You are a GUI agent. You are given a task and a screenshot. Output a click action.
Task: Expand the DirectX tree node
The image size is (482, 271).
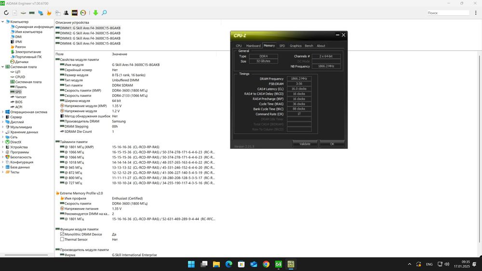click(3, 142)
